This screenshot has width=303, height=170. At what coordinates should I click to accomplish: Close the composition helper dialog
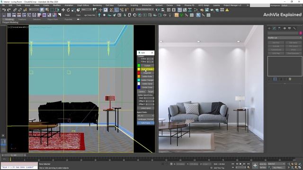(152, 52)
